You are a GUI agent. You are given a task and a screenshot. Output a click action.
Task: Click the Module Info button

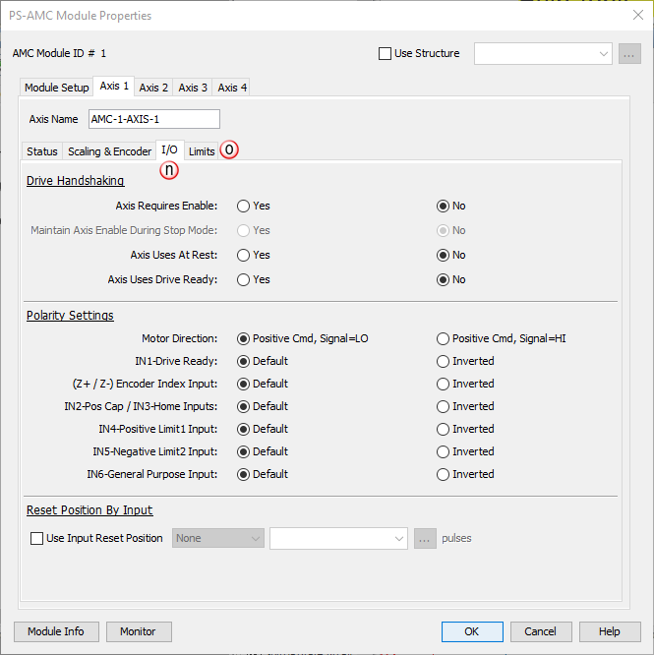pos(55,631)
